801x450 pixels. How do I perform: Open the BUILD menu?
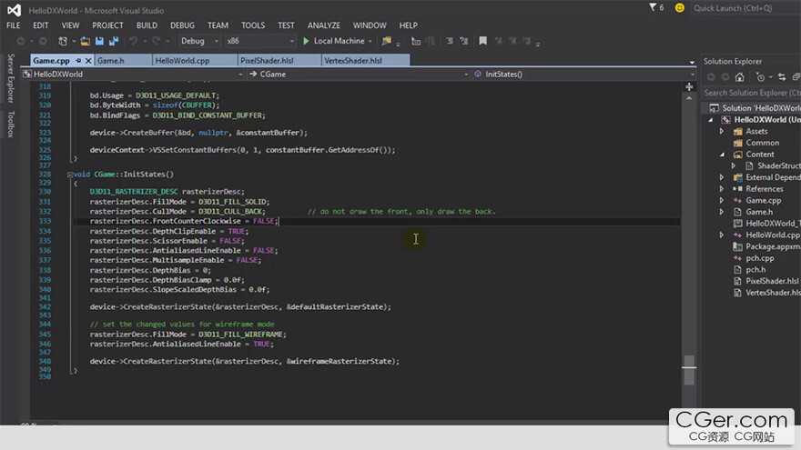[x=147, y=25]
